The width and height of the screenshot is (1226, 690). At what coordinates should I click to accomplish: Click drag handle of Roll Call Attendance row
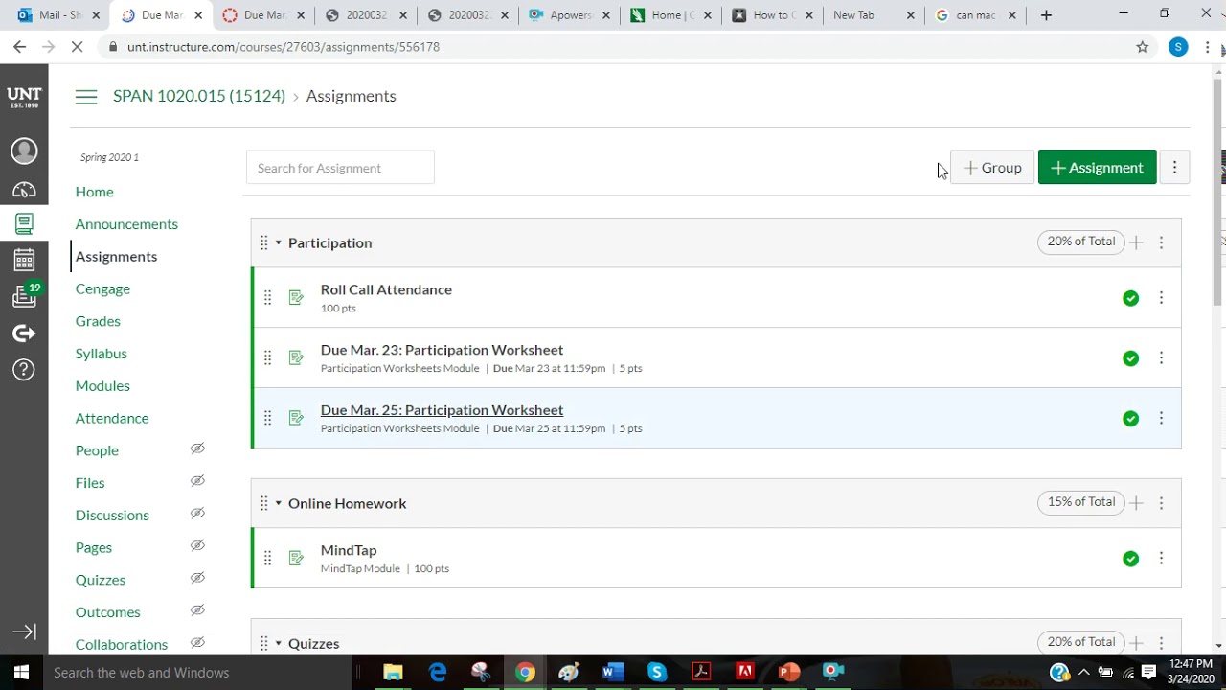267,298
